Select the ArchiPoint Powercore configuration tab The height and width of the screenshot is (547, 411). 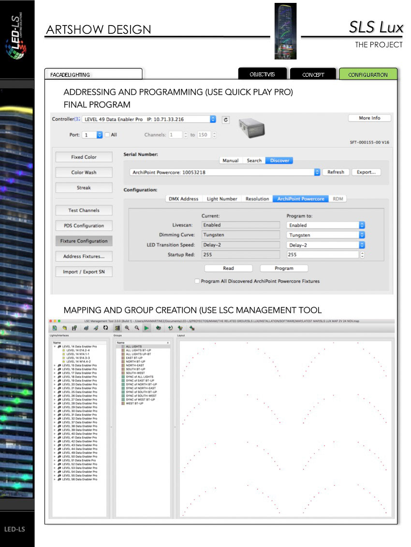click(x=301, y=199)
